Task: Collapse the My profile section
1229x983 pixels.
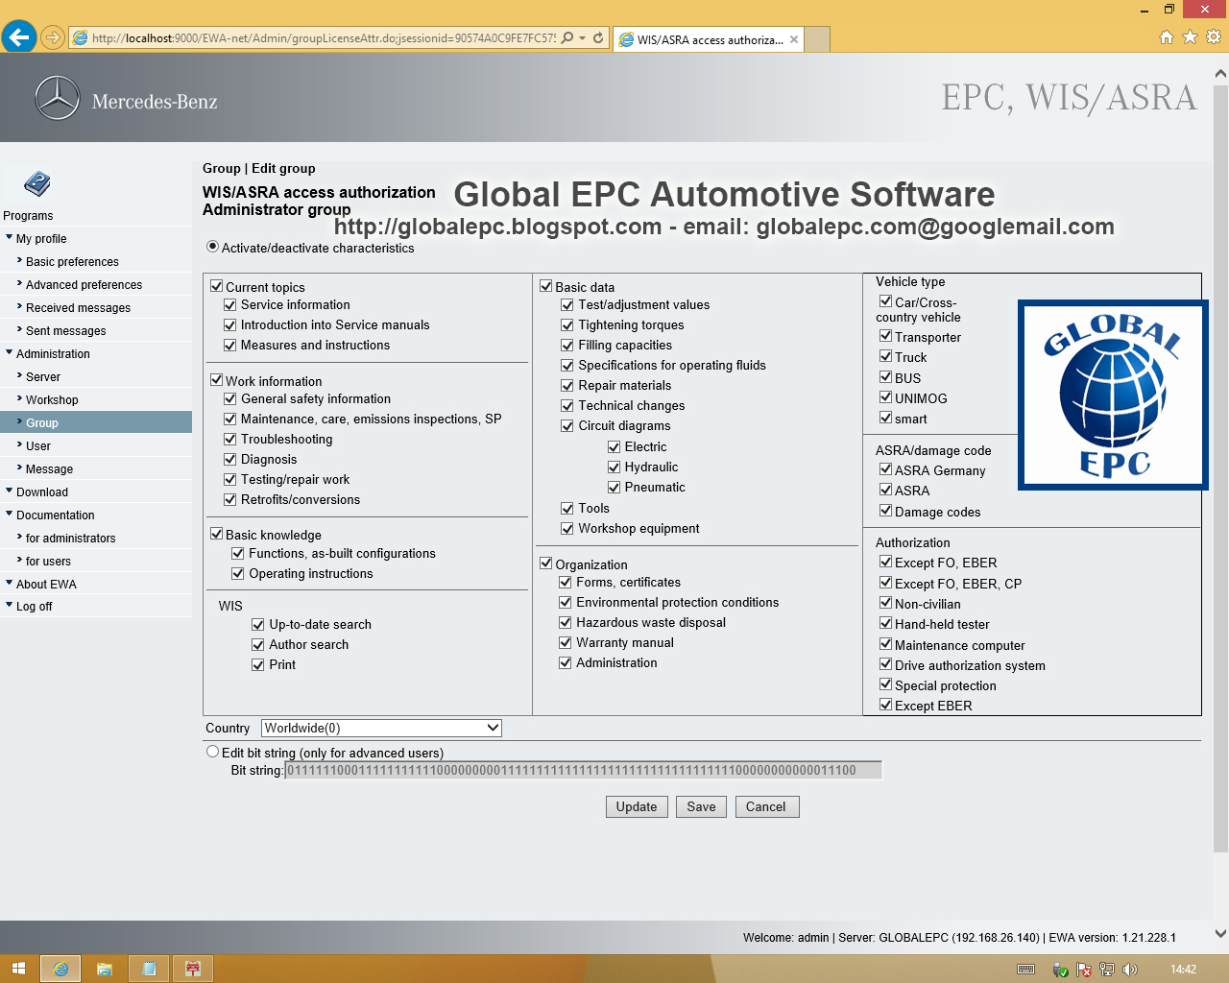Action: click(x=10, y=237)
